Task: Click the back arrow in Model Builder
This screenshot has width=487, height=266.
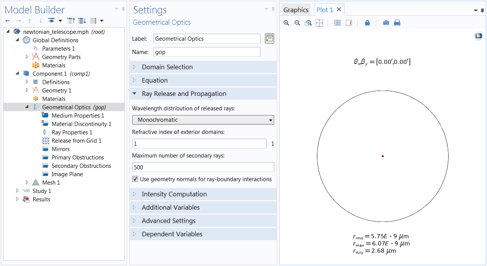Action: [x=8, y=21]
